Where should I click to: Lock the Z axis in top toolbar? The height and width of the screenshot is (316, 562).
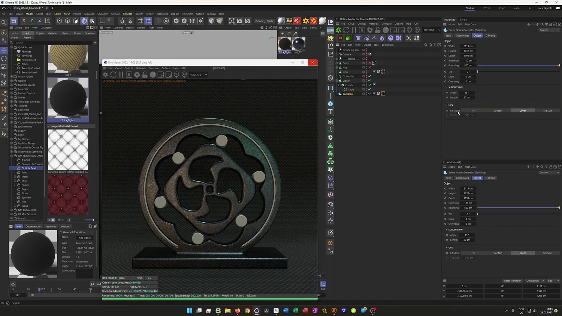[39, 21]
